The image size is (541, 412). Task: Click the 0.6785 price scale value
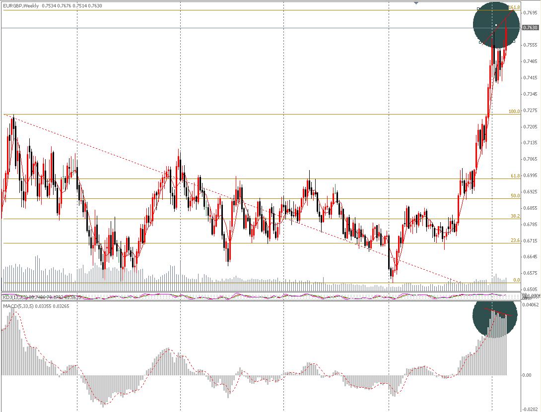point(530,225)
